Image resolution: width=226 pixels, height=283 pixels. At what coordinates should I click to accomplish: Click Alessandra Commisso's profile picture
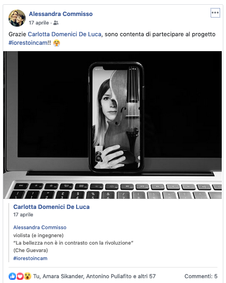[17, 18]
